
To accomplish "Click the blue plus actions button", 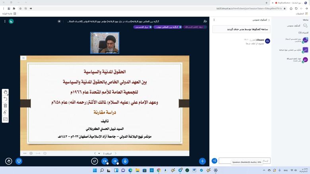I will (x=202, y=161).
